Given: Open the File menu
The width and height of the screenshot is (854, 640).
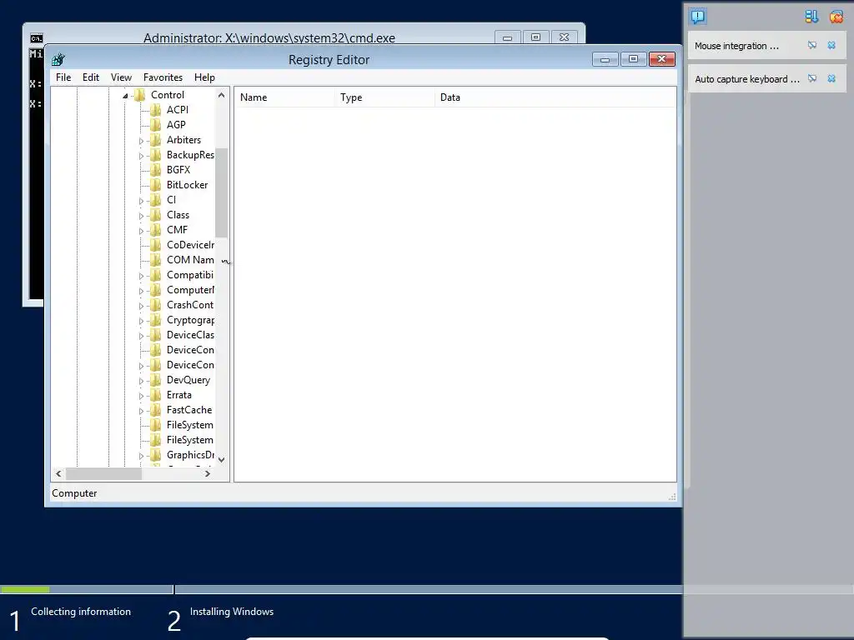Looking at the screenshot, I should 63,77.
